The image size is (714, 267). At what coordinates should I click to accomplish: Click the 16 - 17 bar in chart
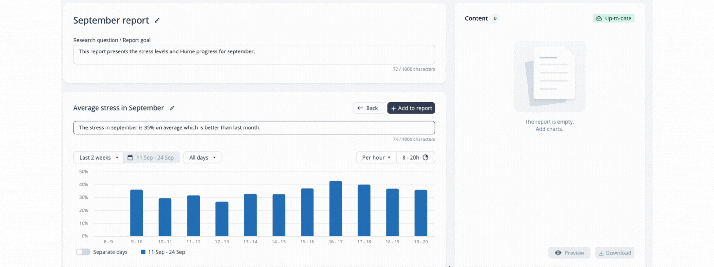(x=336, y=209)
